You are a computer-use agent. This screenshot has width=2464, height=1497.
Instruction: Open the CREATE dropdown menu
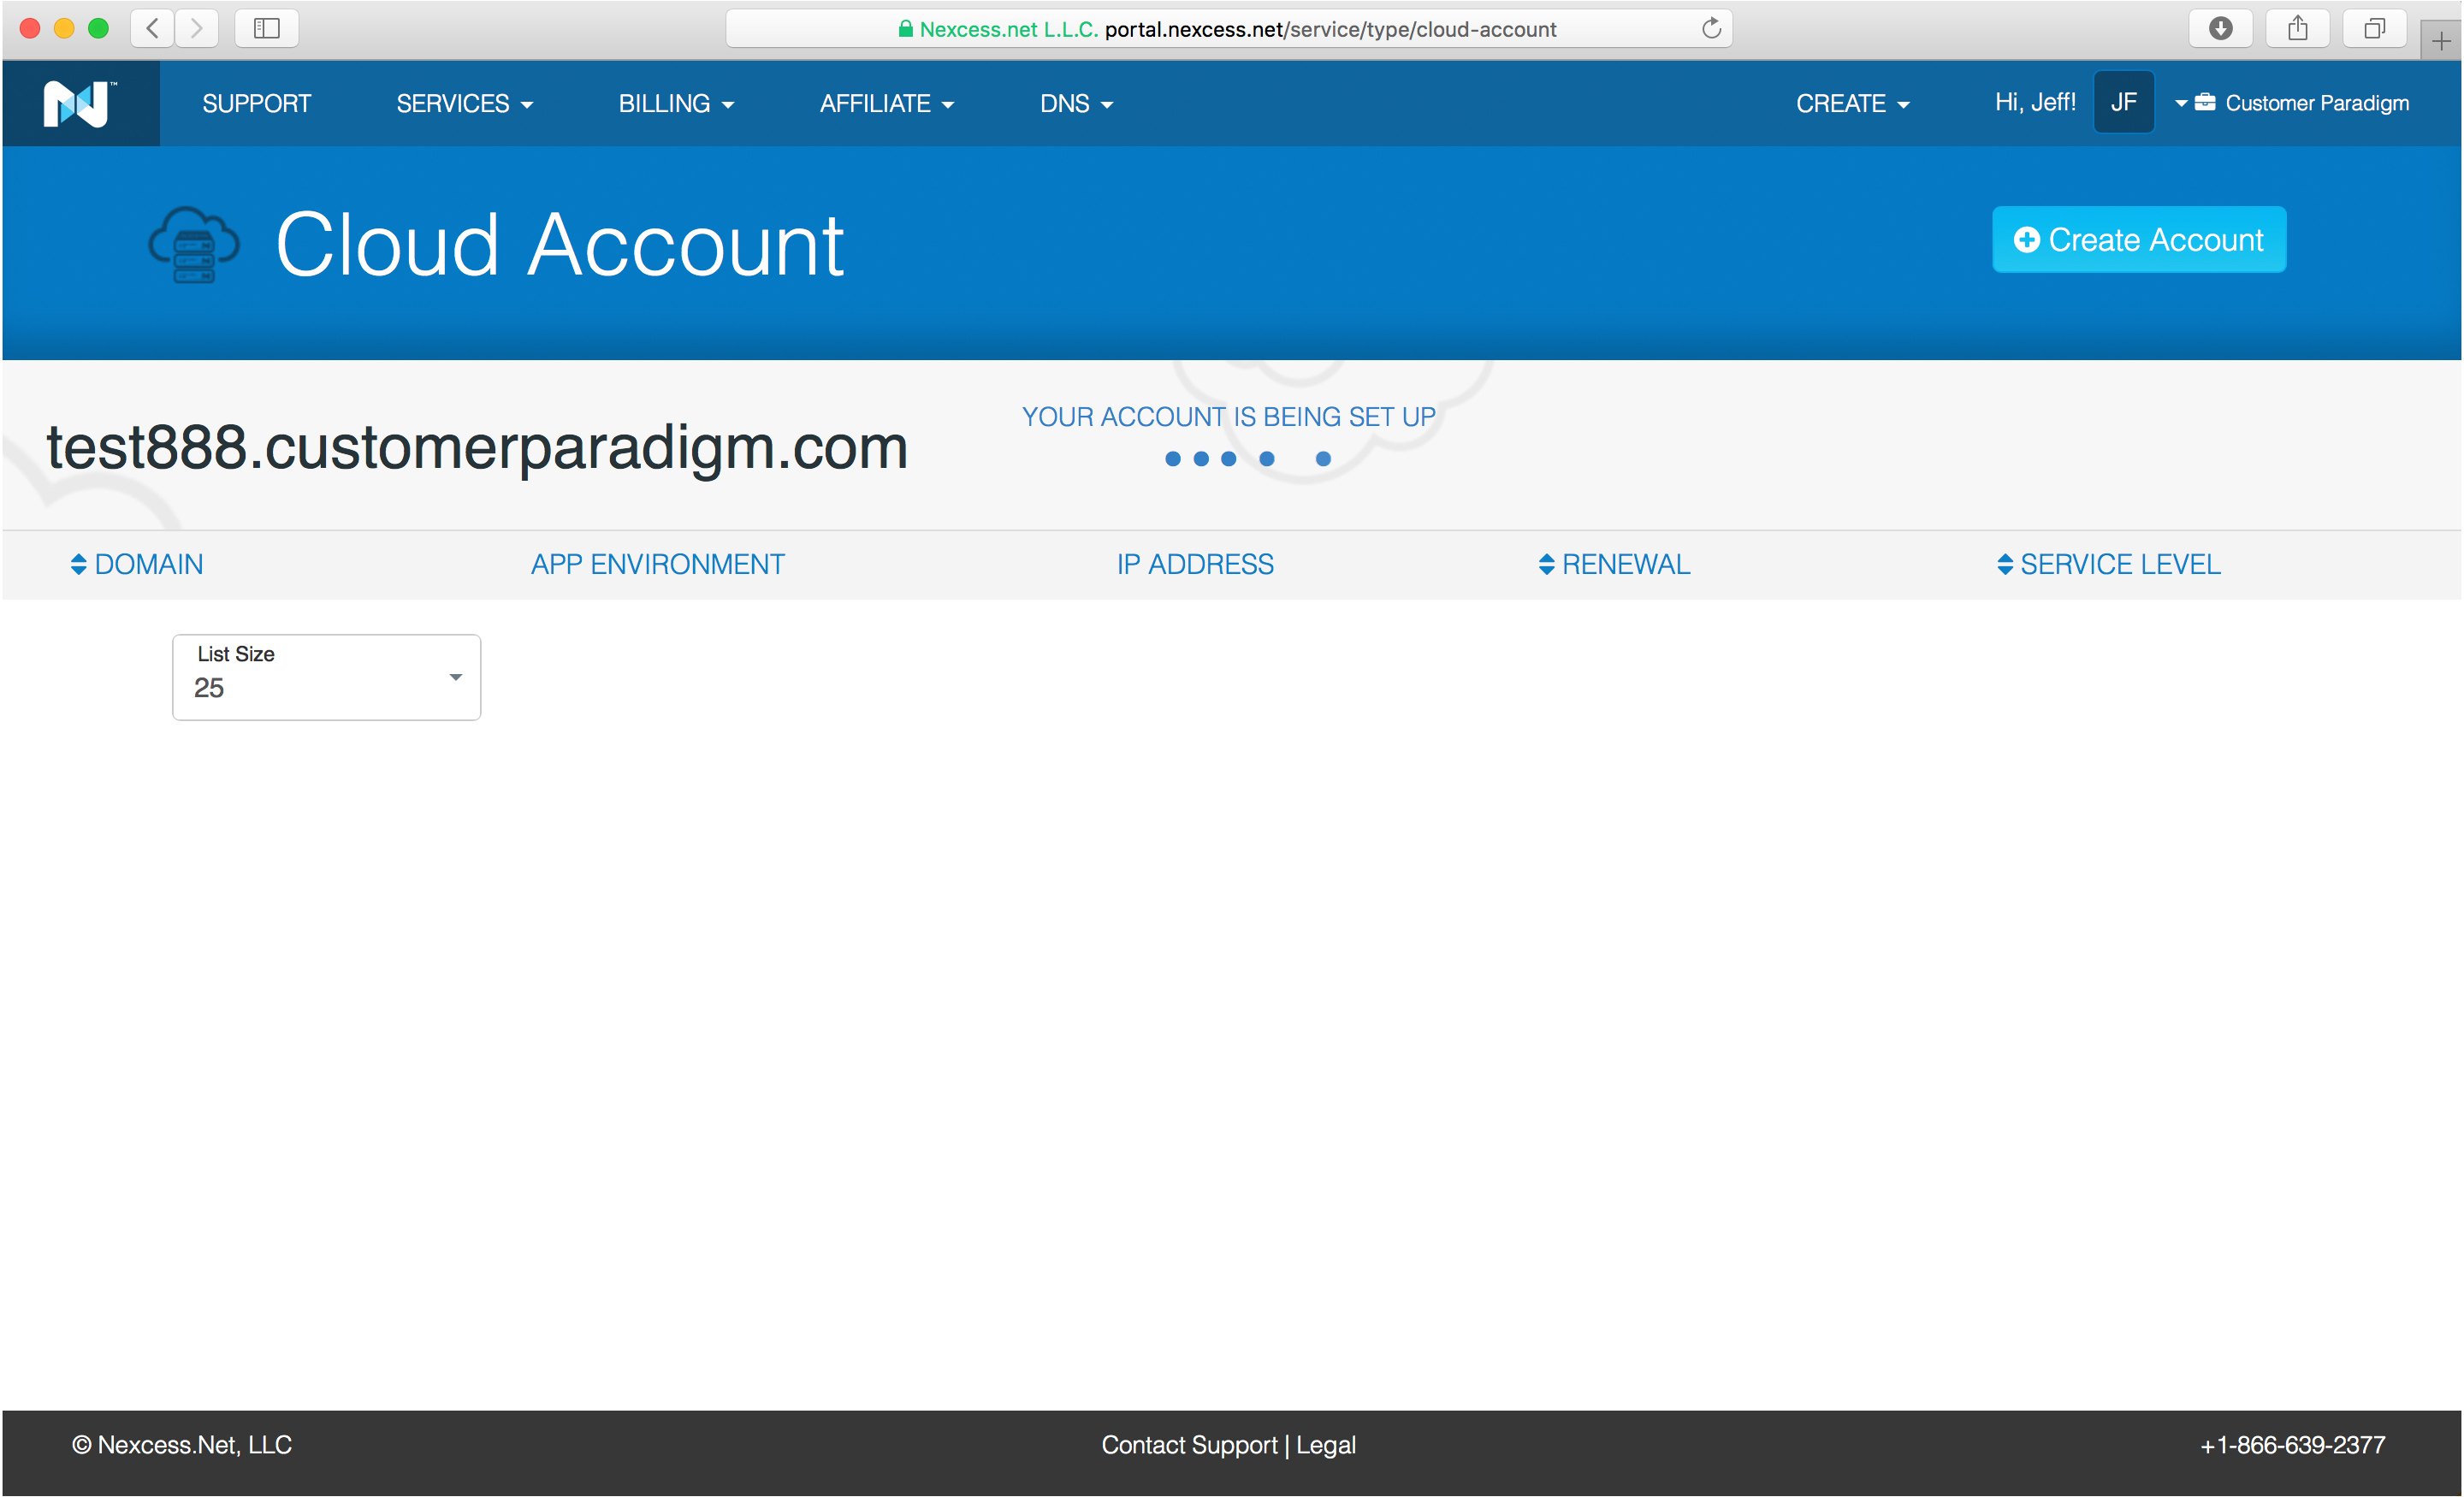coord(1852,103)
